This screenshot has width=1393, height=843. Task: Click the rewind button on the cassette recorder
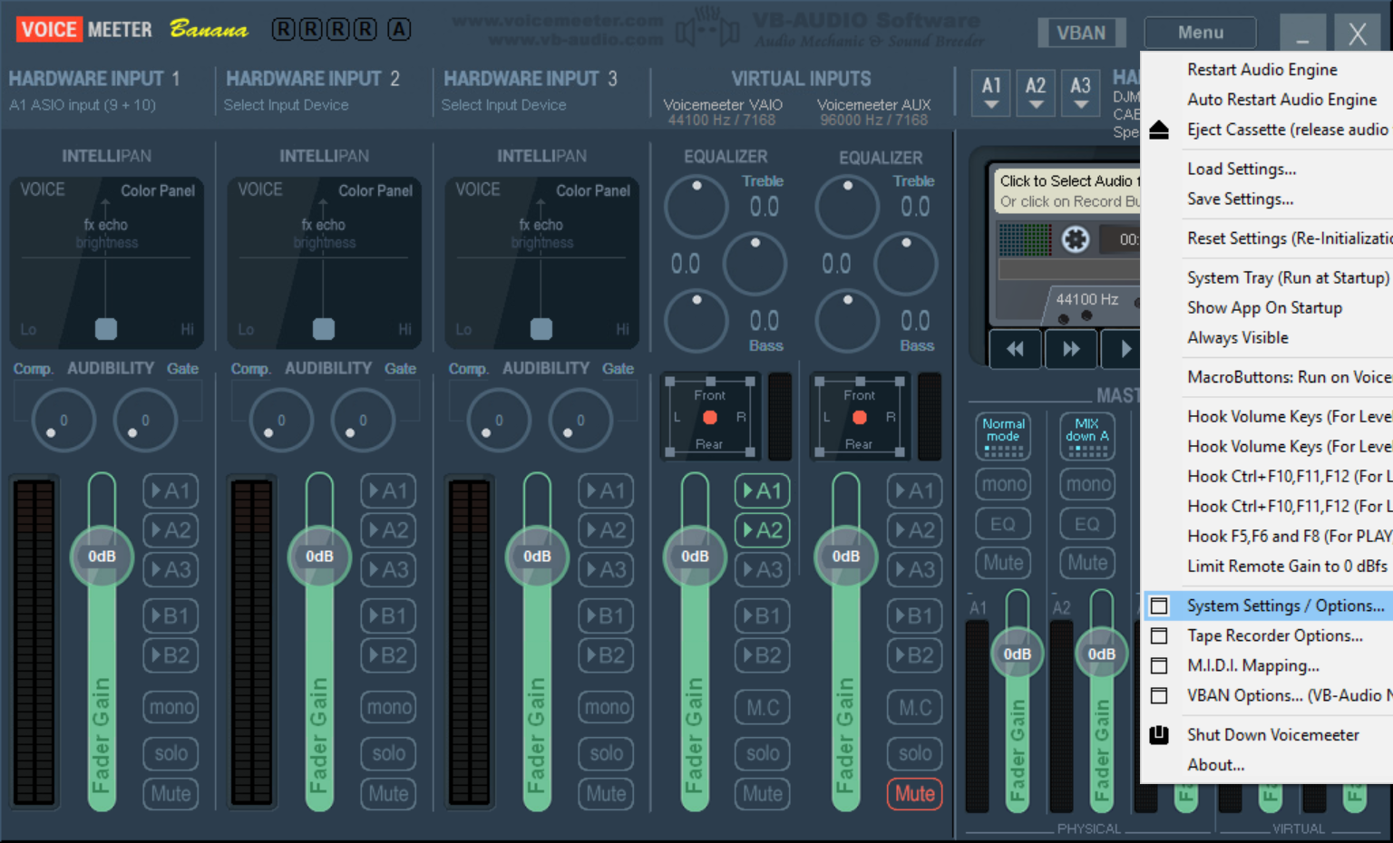(1015, 349)
